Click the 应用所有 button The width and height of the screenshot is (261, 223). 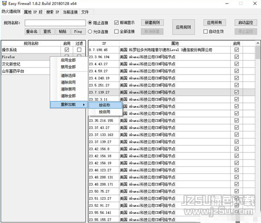[x=215, y=23]
